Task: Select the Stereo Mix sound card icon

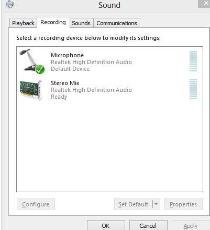Action: 31,90
